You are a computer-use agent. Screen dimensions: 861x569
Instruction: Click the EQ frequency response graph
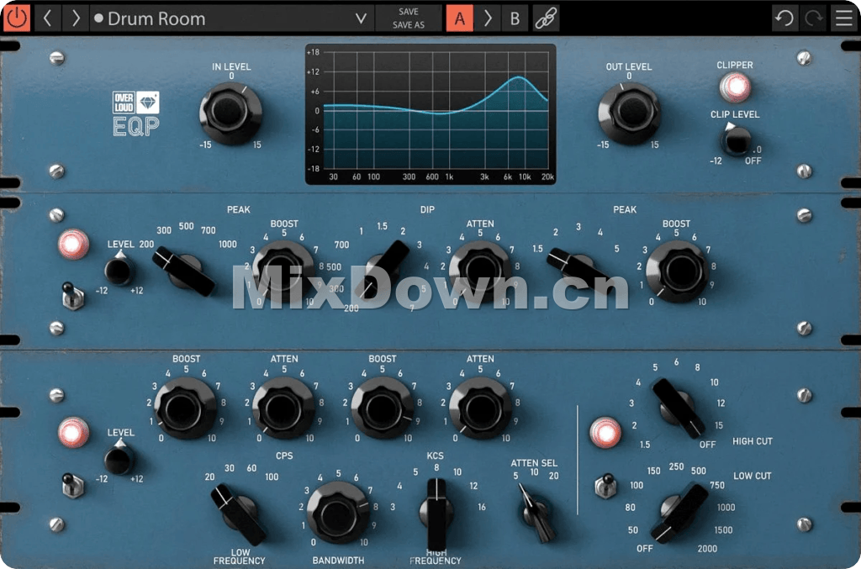[x=430, y=114]
